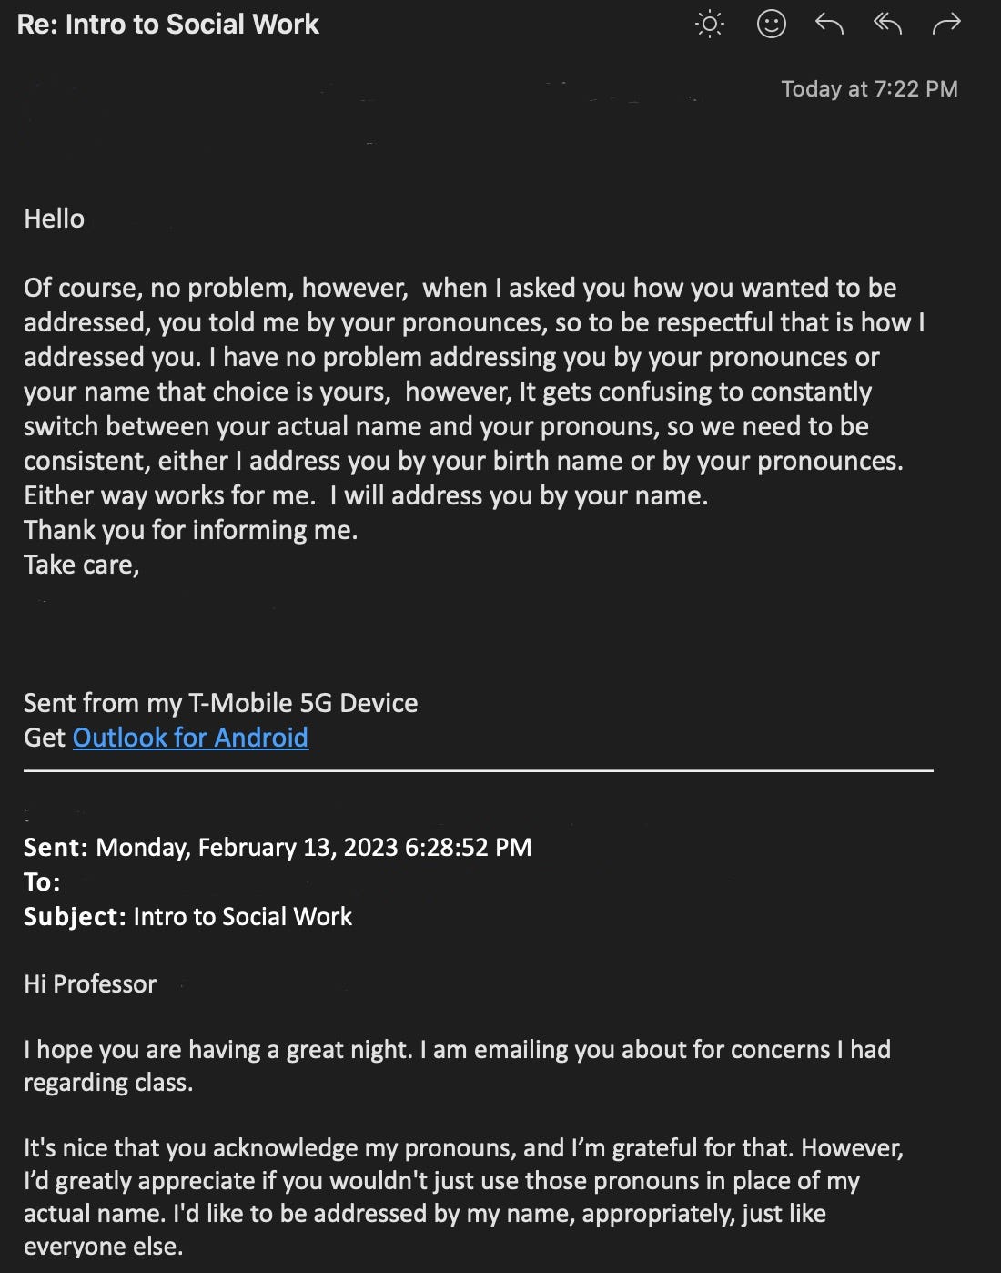Click the 'I hope you are having a great night' paragraph

457,1065
